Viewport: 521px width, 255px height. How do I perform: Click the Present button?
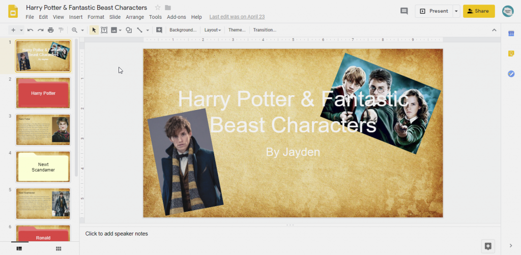(434, 11)
